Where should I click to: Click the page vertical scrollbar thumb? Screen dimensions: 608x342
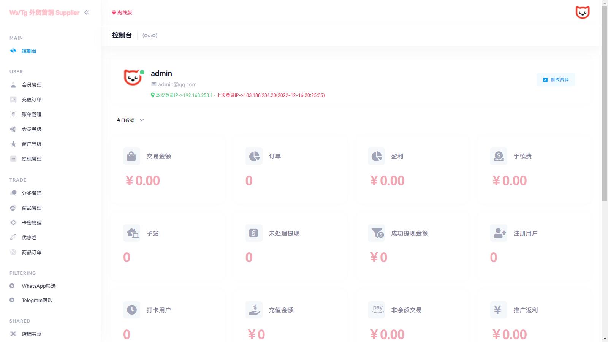[x=605, y=103]
